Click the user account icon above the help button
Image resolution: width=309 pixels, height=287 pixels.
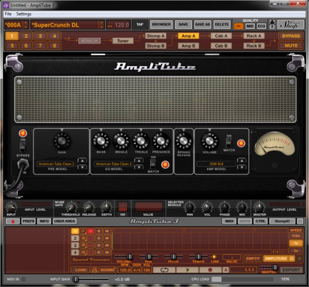(272, 22)
